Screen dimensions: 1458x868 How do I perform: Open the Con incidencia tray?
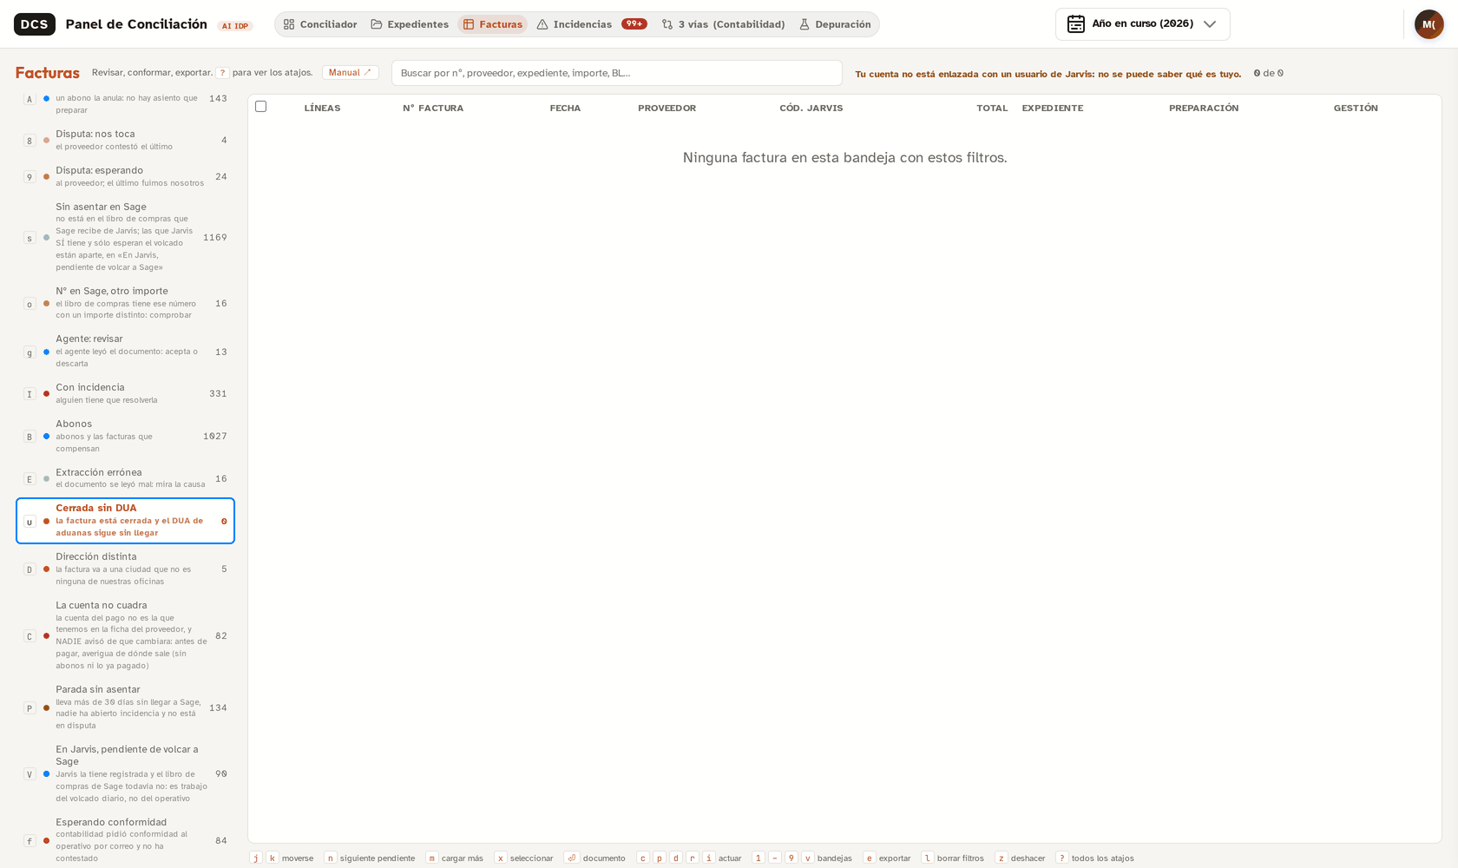click(125, 393)
